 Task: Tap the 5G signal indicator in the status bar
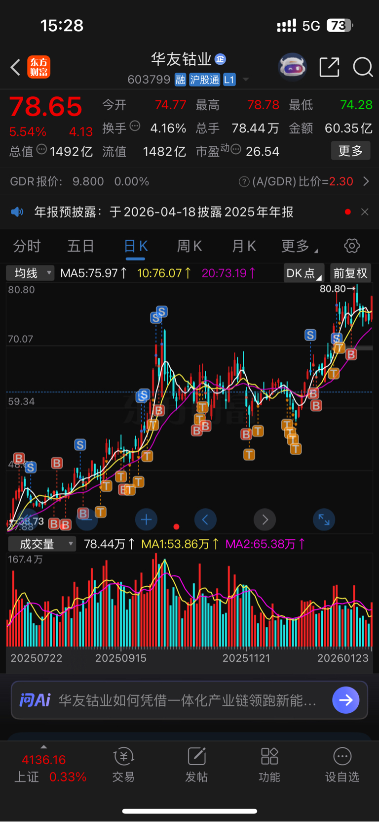[311, 26]
